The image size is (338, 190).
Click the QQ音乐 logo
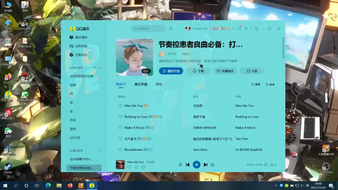[x=79, y=29]
